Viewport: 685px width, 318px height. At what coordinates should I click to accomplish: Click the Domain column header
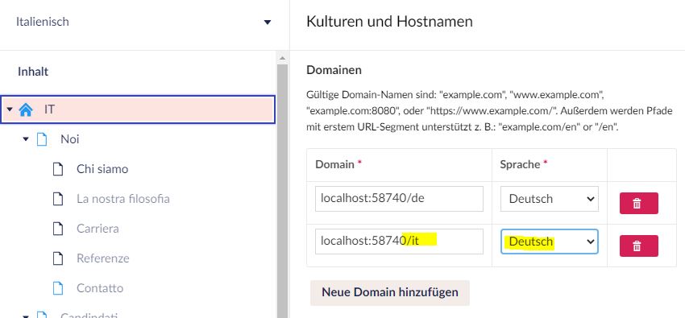[334, 164]
